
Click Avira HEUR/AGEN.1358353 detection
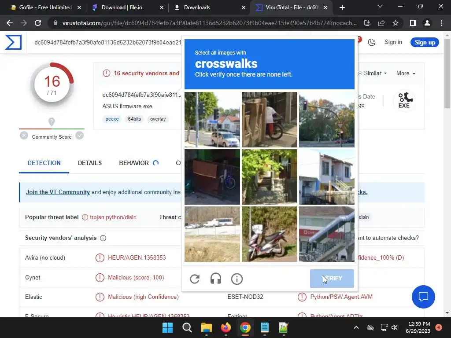click(x=137, y=257)
